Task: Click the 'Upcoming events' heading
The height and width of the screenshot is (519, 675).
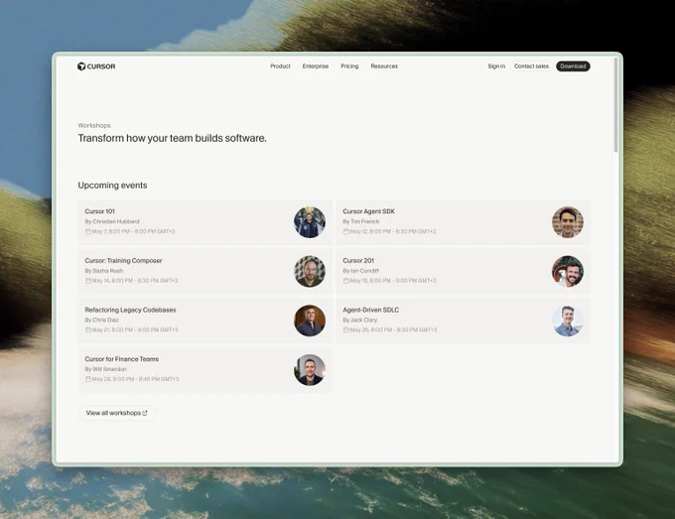Action: tap(113, 186)
